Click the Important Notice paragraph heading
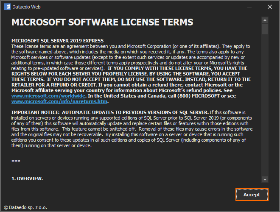 [109, 112]
